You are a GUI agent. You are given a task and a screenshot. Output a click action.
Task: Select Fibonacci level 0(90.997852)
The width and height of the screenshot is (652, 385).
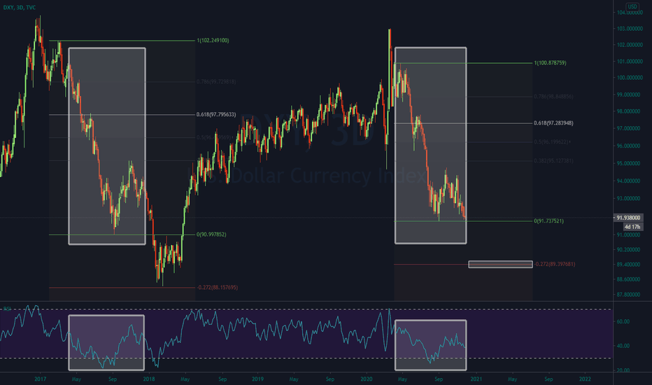coord(211,234)
